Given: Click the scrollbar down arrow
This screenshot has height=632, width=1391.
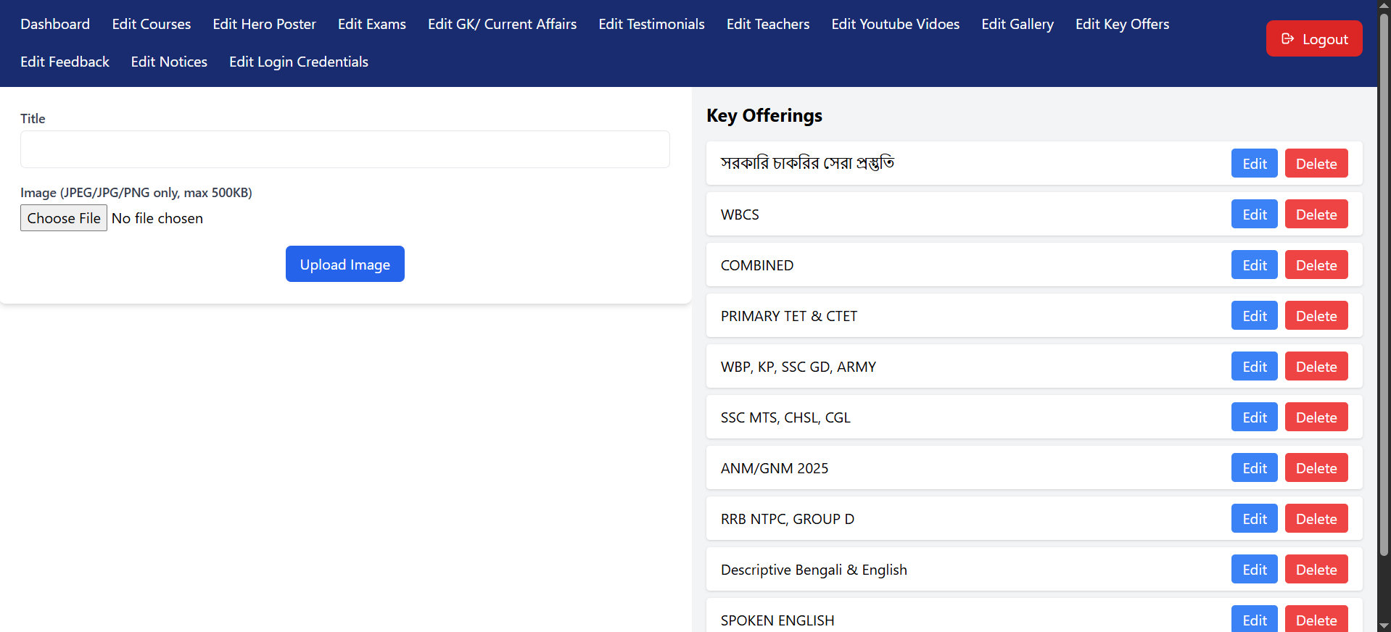Looking at the screenshot, I should coord(1384,625).
